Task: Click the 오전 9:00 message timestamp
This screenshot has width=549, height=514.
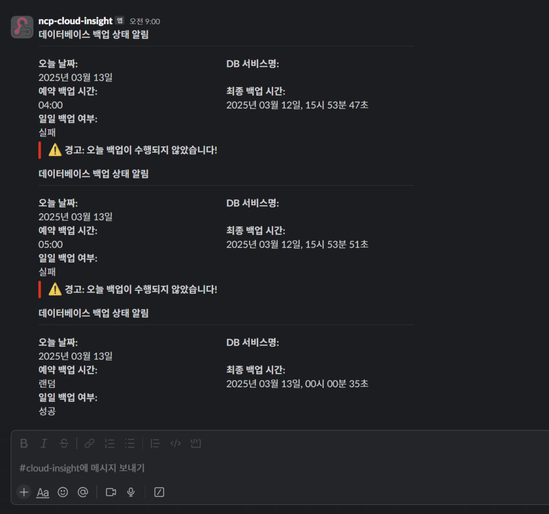Action: (145, 21)
